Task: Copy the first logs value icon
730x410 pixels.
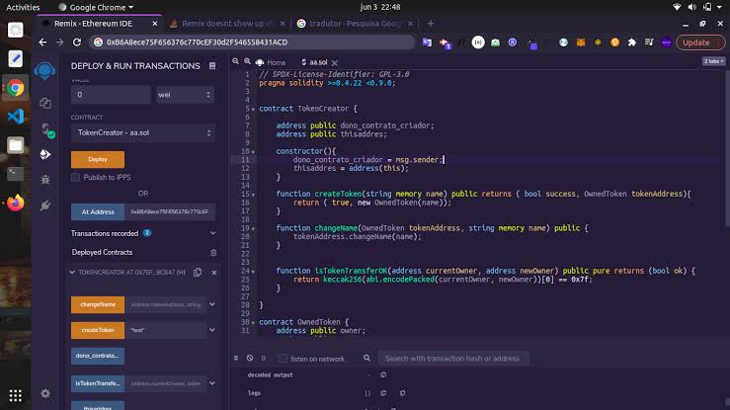Action: click(383, 393)
